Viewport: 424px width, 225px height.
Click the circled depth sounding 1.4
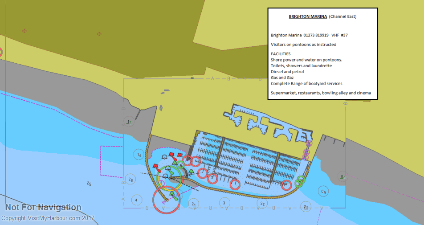click(x=139, y=155)
